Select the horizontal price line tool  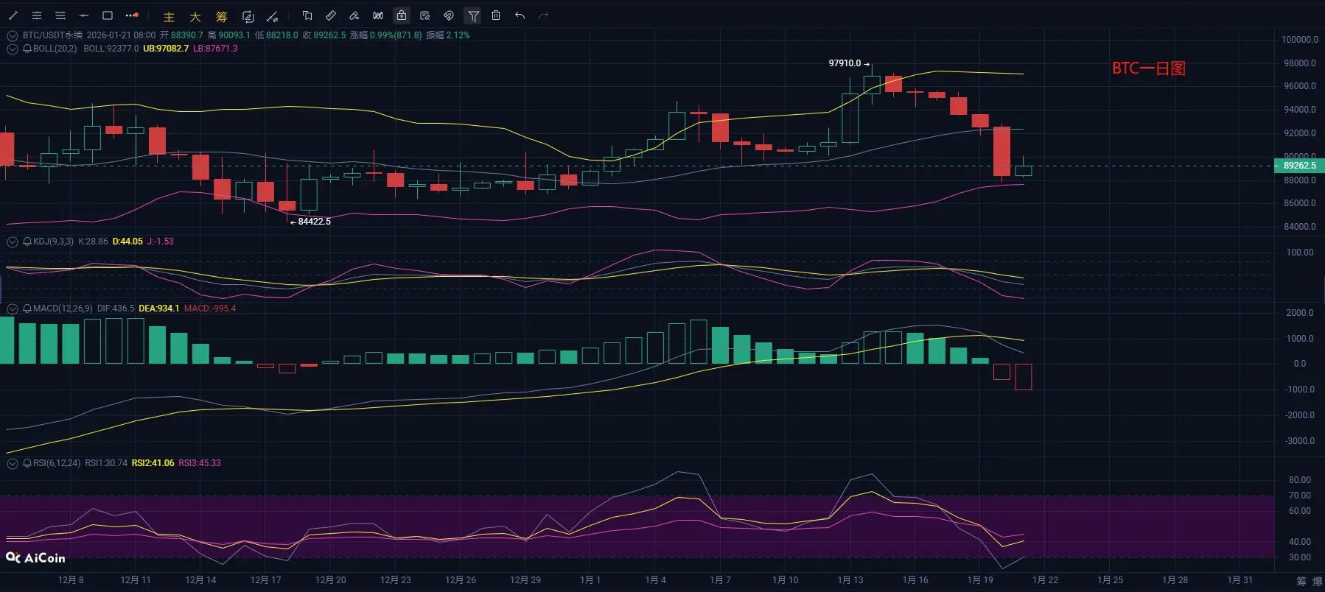[84, 15]
